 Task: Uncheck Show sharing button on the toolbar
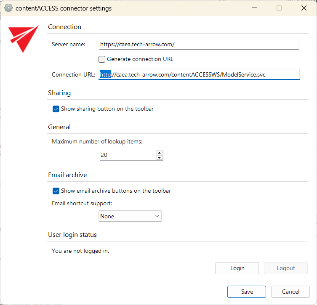[56, 109]
